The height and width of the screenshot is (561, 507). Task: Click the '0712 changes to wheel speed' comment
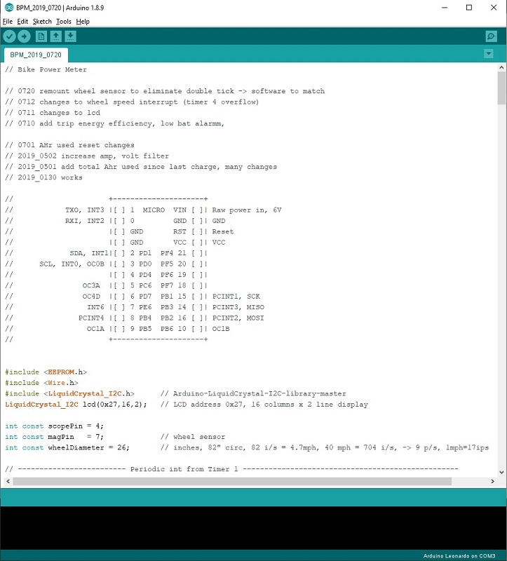(x=132, y=102)
